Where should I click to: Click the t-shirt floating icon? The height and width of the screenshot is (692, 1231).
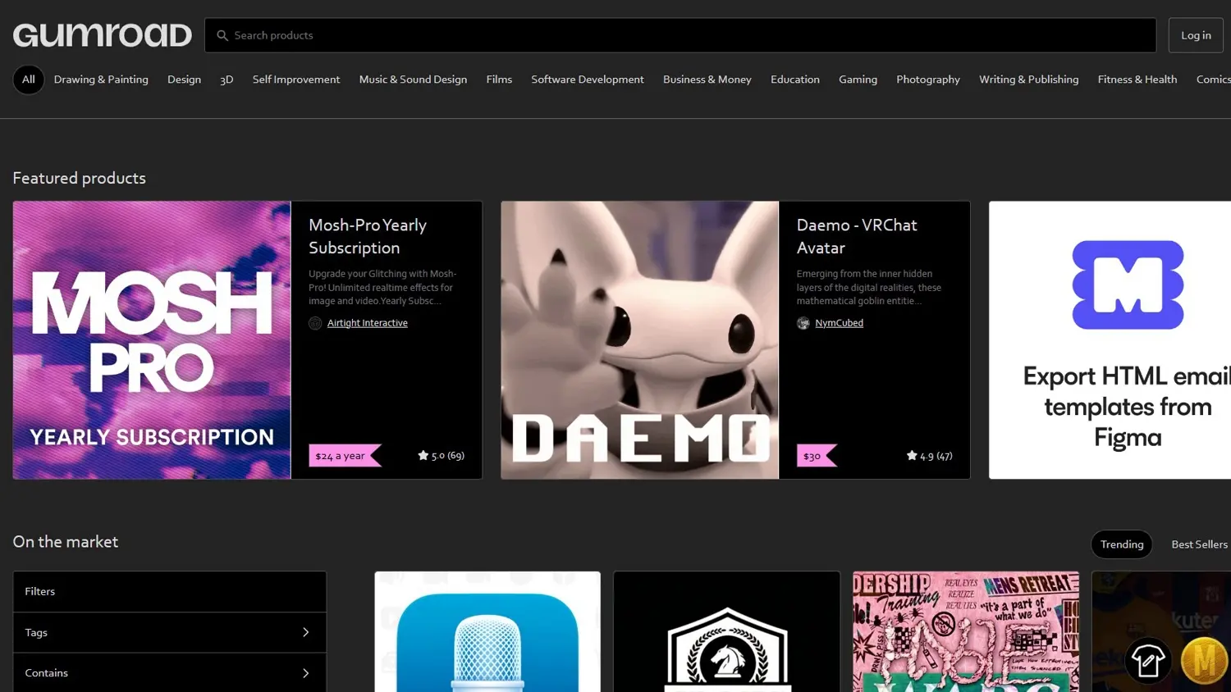[x=1148, y=660]
